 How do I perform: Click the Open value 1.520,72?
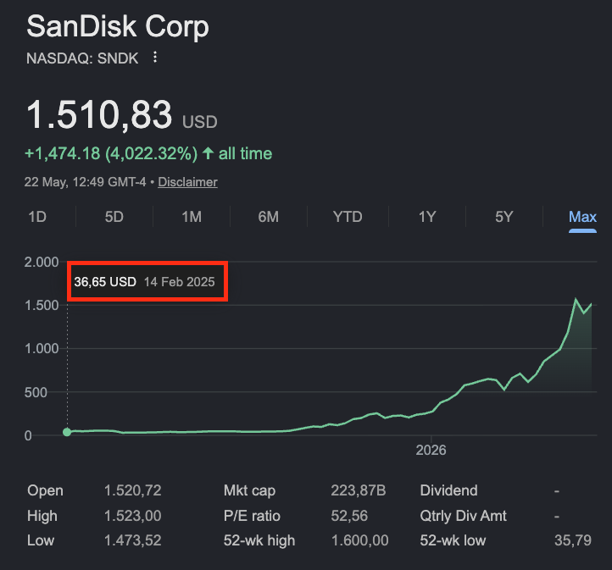[133, 490]
